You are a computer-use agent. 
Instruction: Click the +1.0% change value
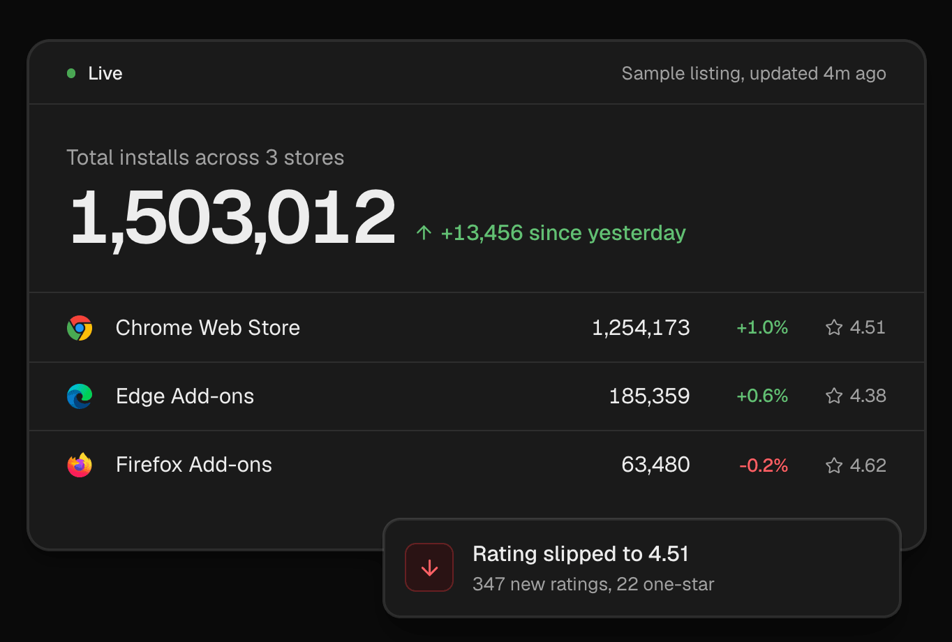tap(762, 327)
